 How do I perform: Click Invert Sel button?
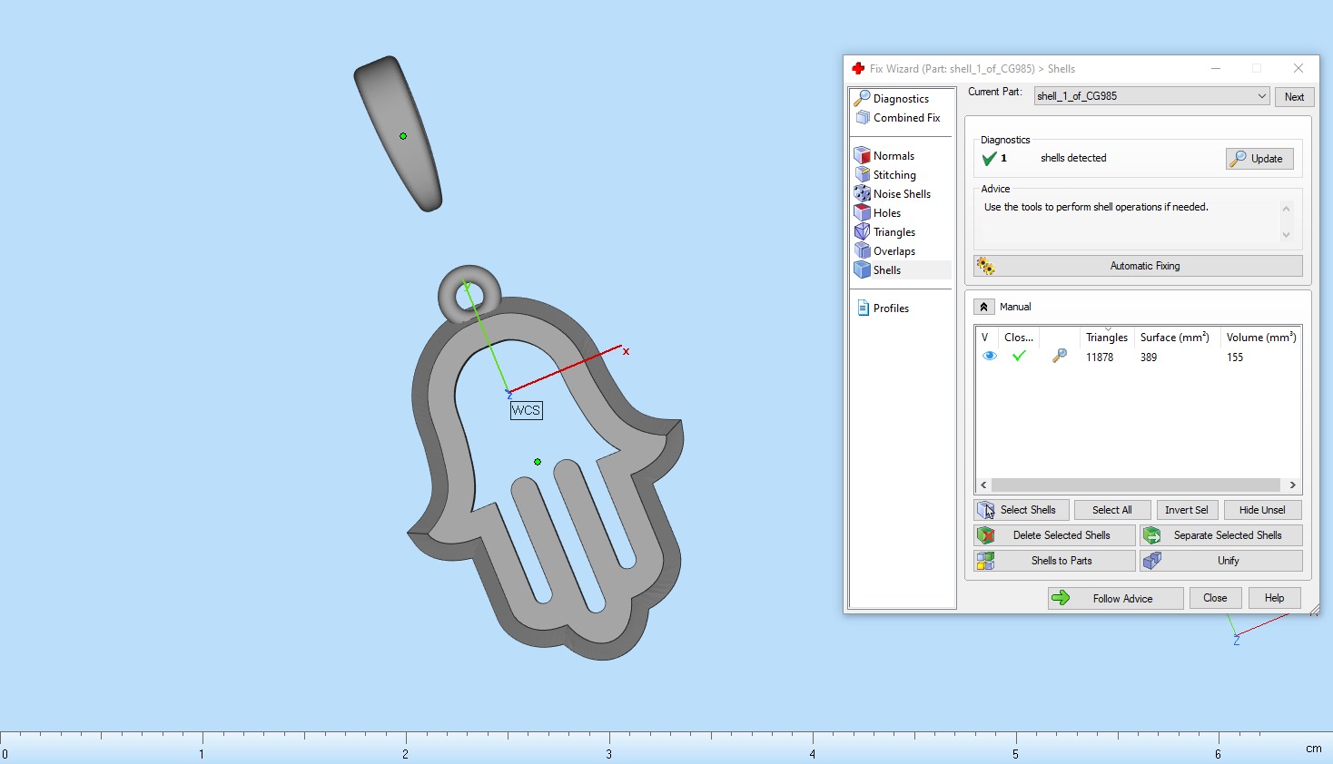tap(1187, 510)
